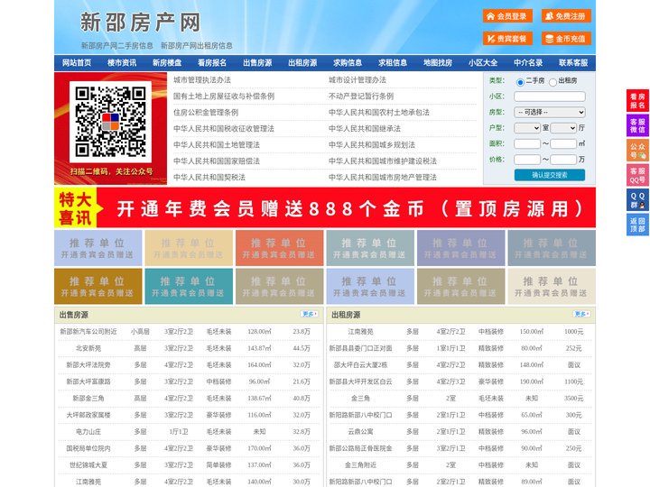This screenshot has width=650, height=487.
Task: Open the 世纪锦城大厦 sale listing
Action: pos(88,465)
